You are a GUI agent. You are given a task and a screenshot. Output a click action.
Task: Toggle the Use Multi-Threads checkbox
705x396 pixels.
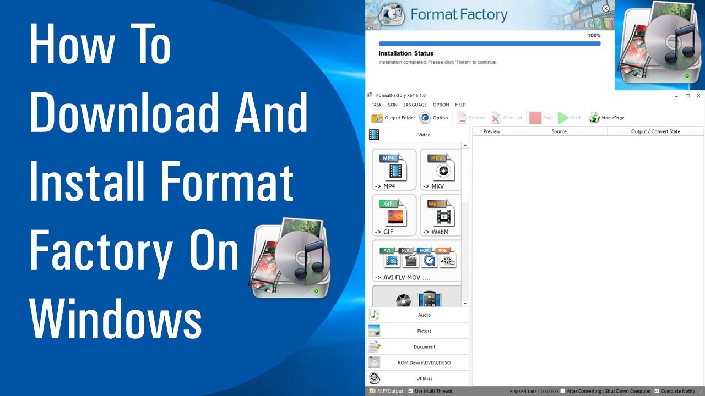click(x=411, y=391)
